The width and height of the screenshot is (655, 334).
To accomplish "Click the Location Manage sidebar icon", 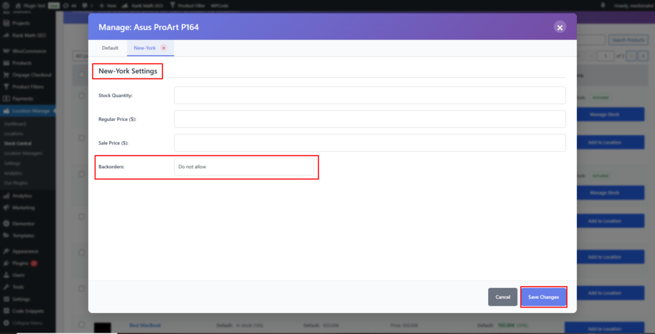I will 6,111.
